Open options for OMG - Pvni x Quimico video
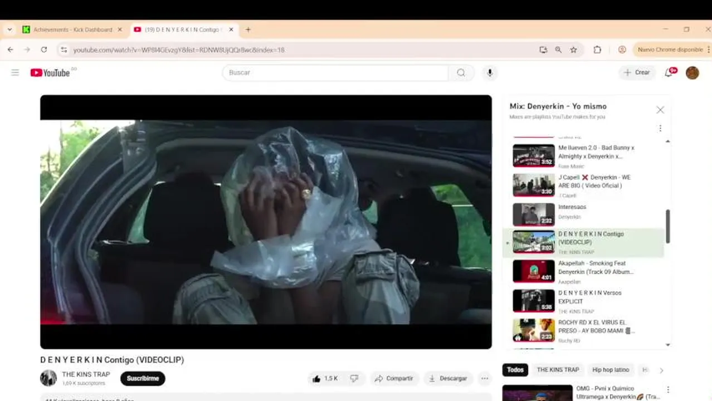This screenshot has width=712, height=401. 667,390
